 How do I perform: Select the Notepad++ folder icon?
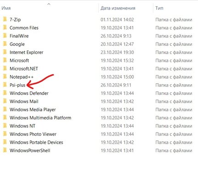pos(5,76)
